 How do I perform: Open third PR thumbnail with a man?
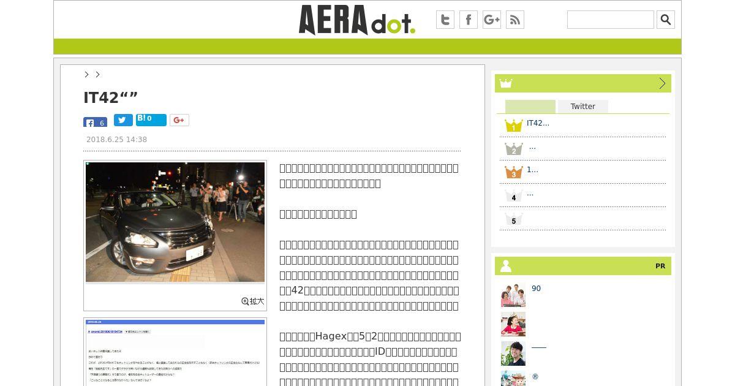click(513, 354)
